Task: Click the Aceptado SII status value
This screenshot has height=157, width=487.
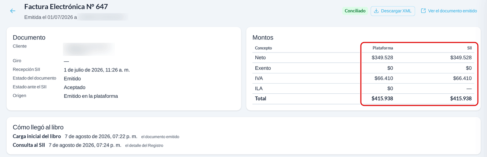Action: point(75,87)
